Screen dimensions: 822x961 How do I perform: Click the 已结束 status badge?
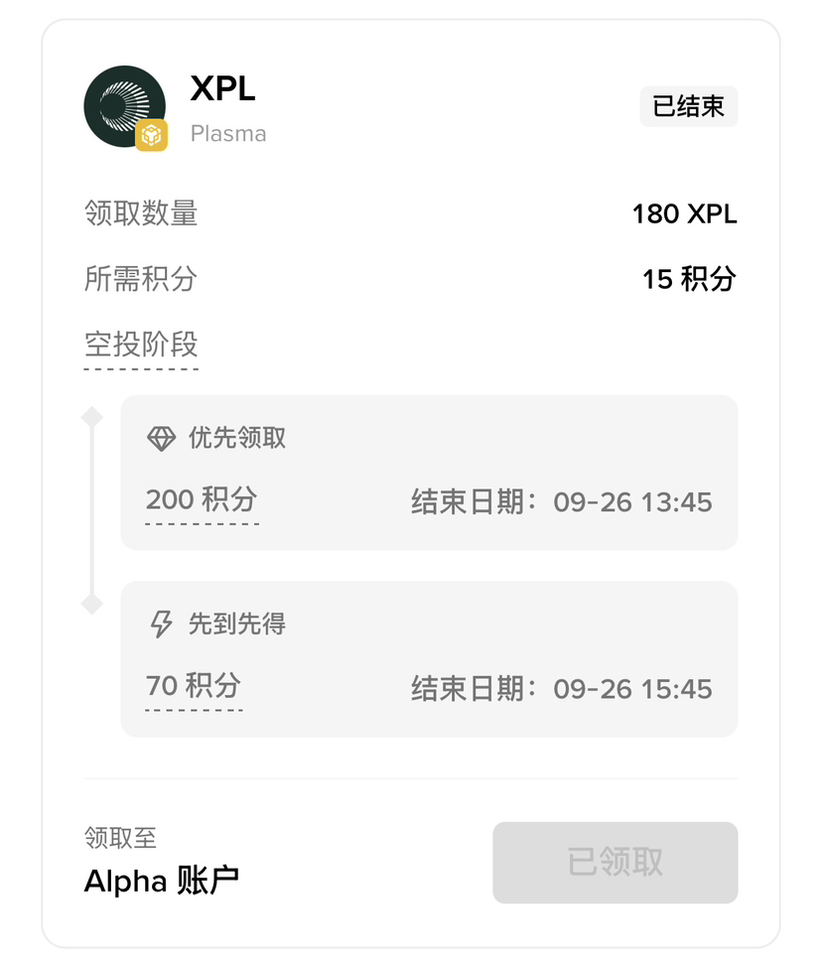pos(688,106)
